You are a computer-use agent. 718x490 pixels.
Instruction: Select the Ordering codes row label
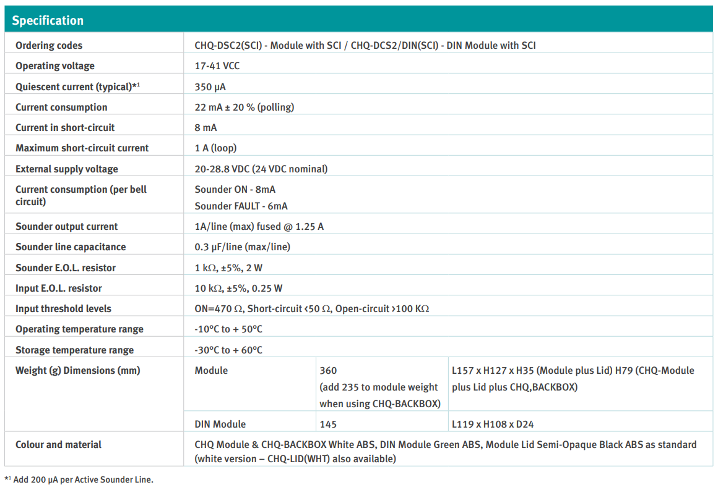(x=49, y=45)
